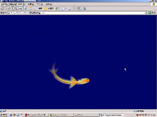Open the History or Media round icon
Screen dimensions: 157x117
[x=58, y=9]
